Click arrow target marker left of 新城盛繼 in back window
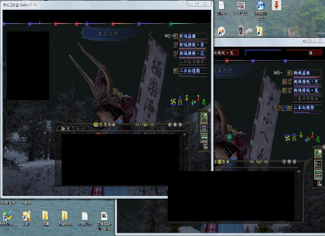 (278, 73)
